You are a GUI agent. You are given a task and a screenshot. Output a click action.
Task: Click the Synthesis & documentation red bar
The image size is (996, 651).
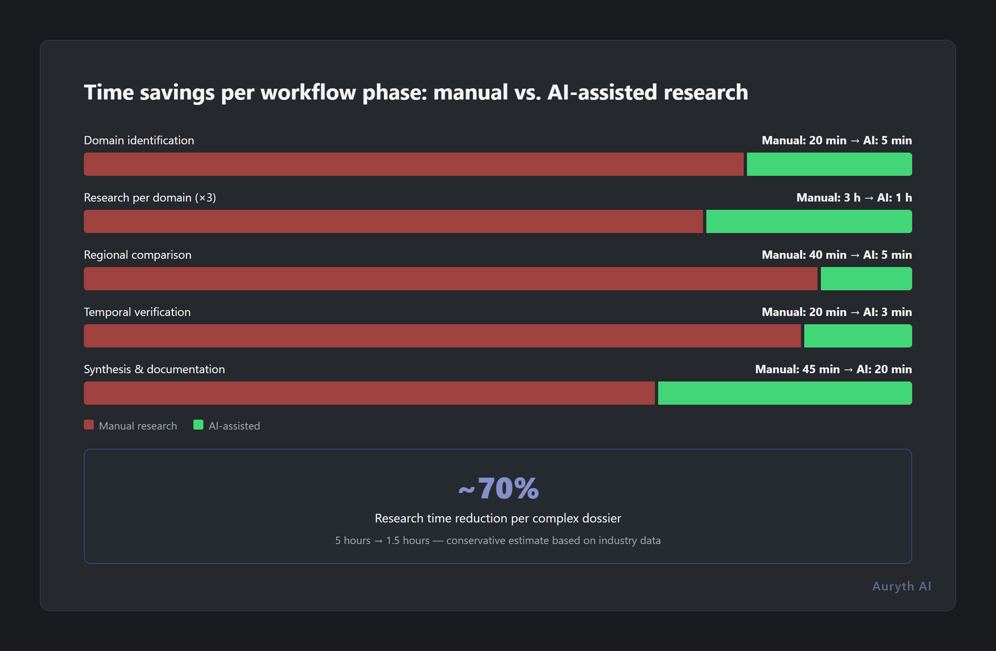point(369,394)
